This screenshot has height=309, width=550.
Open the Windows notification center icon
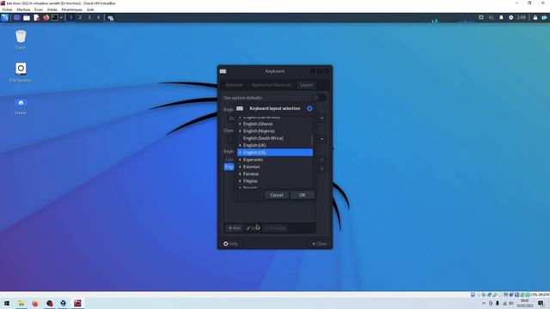(x=541, y=303)
